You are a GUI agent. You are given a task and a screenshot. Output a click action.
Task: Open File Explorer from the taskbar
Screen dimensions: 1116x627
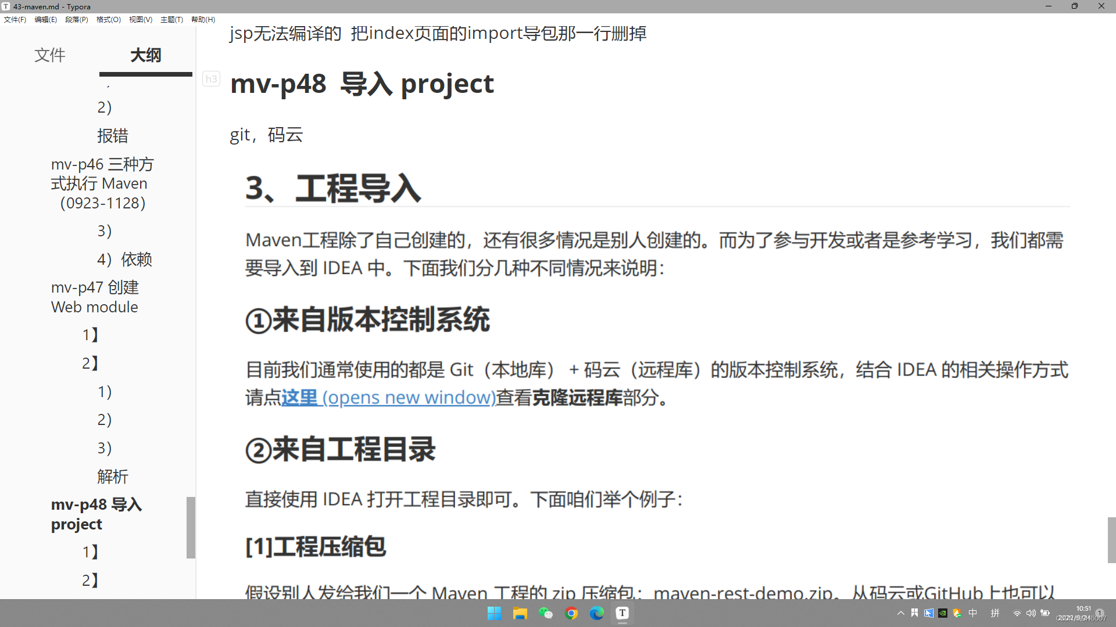coord(520,613)
